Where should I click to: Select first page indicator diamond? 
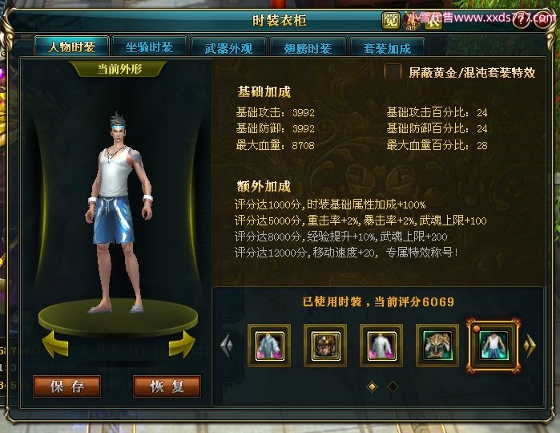[373, 386]
